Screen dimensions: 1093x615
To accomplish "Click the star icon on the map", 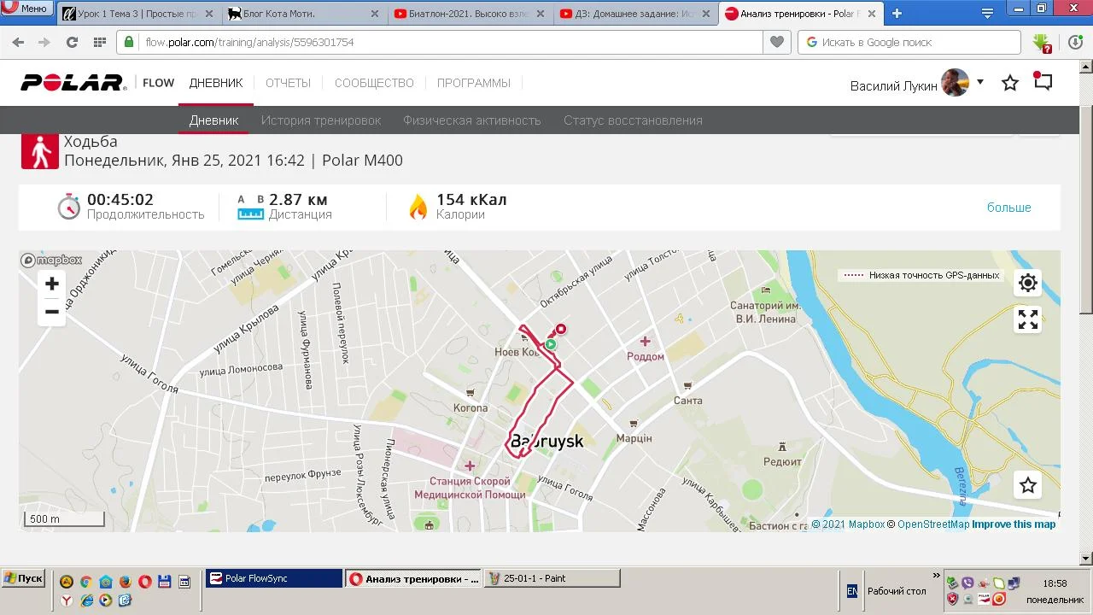I will coord(1028,485).
